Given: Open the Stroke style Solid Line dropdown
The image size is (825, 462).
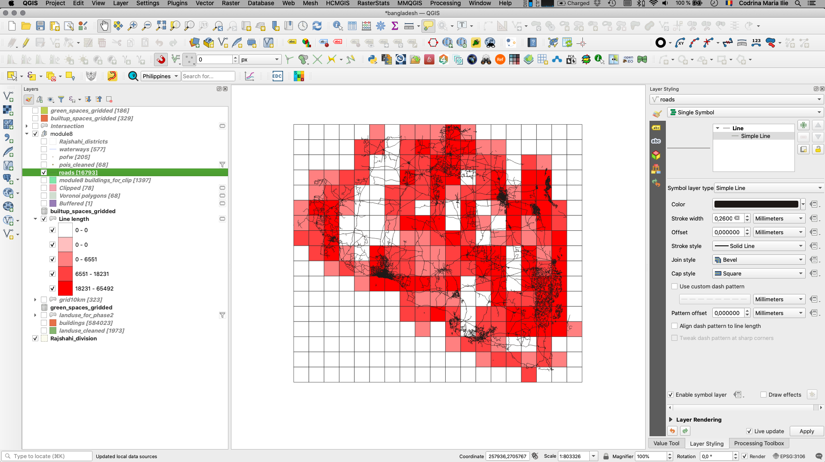Looking at the screenshot, I should point(759,246).
